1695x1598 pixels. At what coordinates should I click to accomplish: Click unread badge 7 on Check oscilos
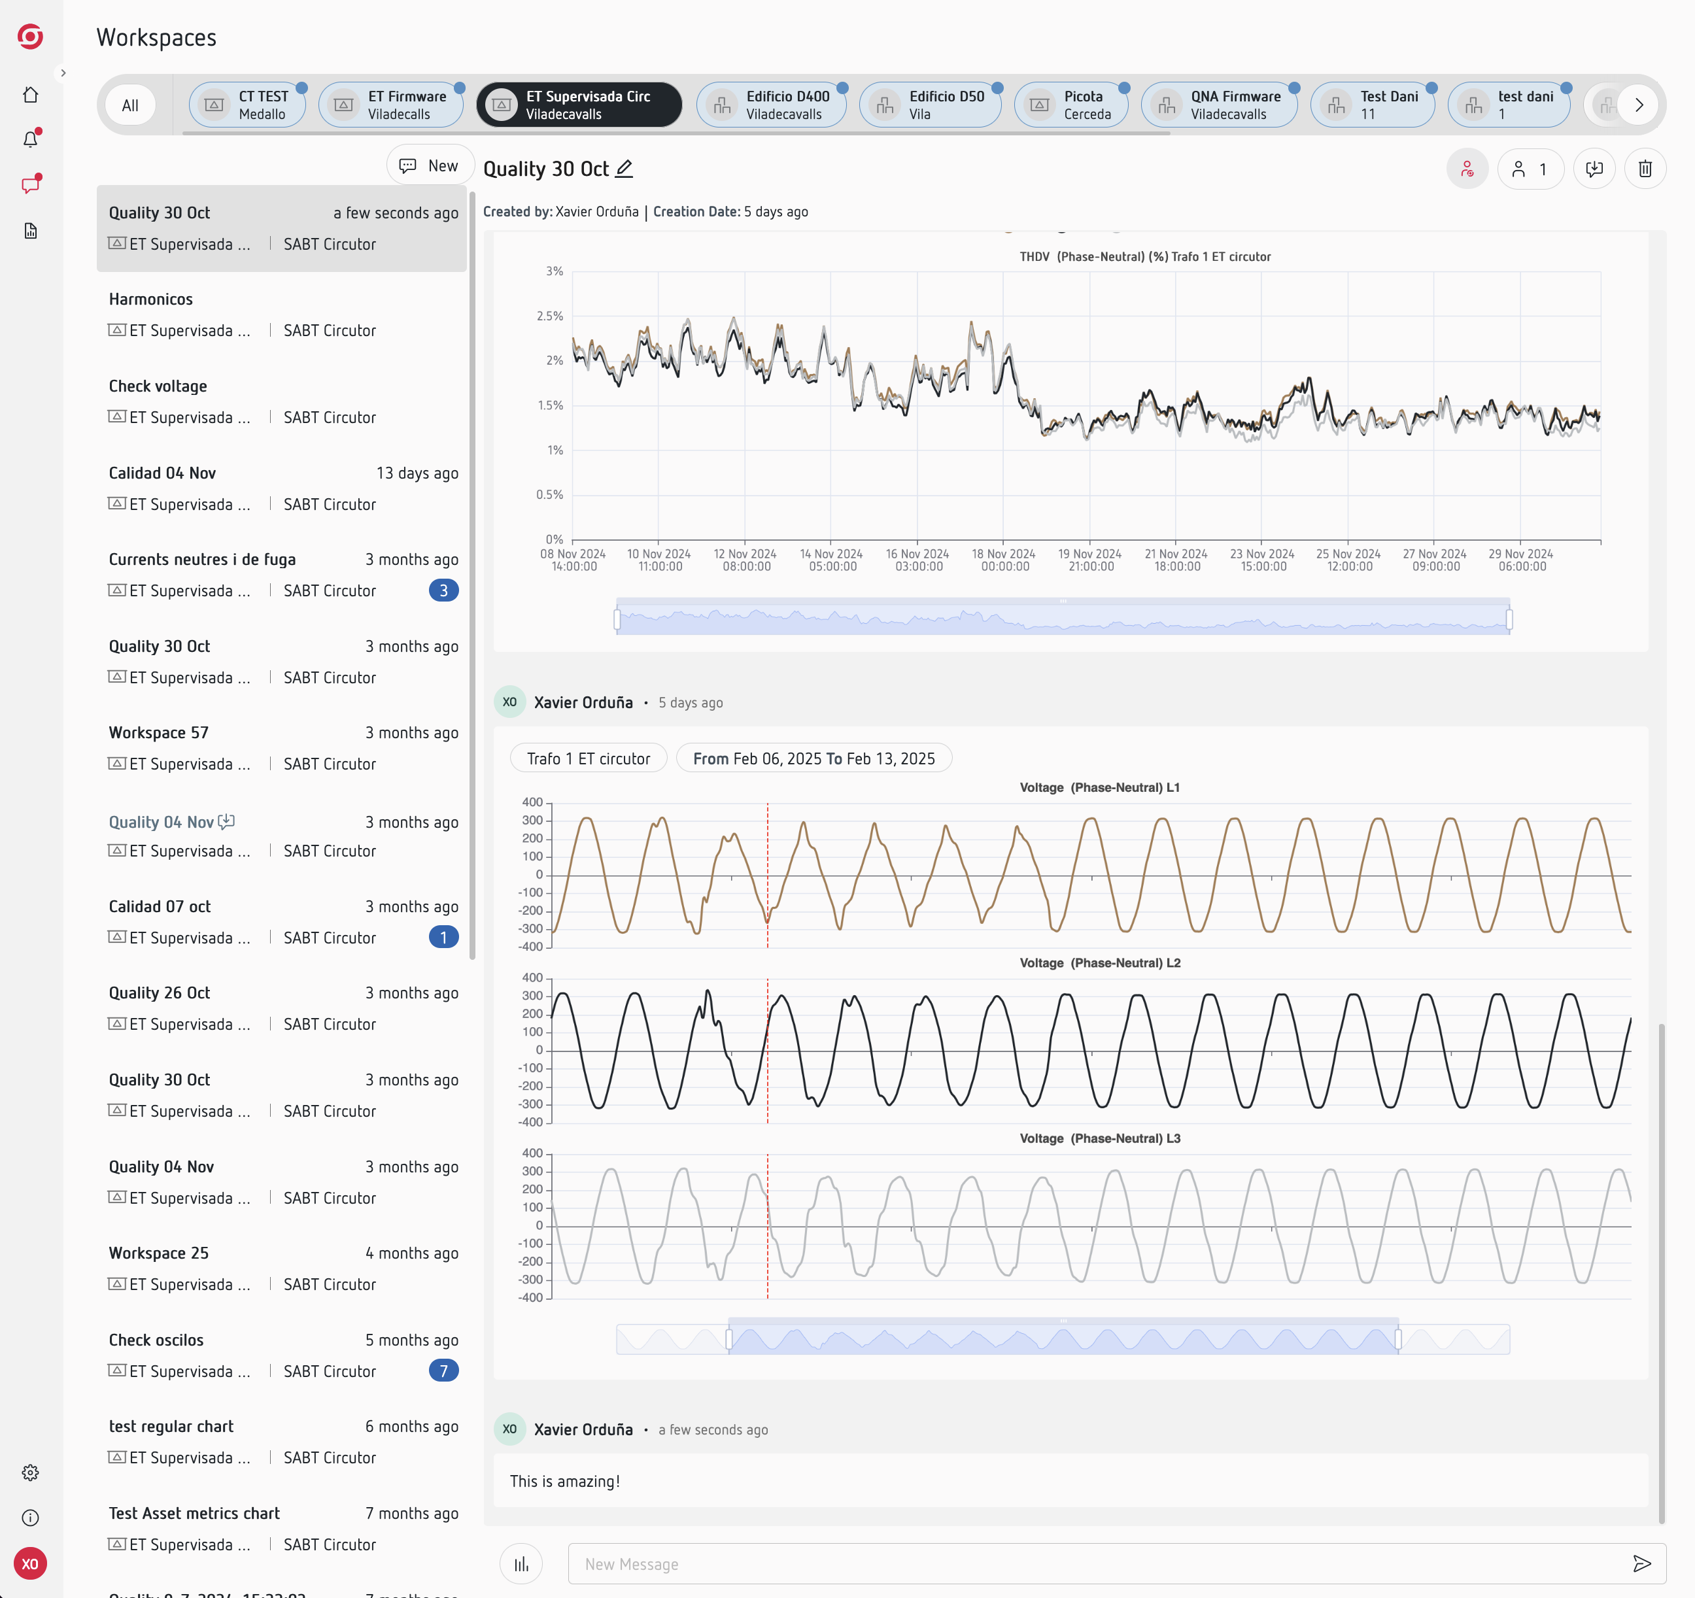443,1370
